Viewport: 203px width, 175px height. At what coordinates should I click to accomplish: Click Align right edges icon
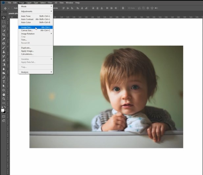point(86,8)
